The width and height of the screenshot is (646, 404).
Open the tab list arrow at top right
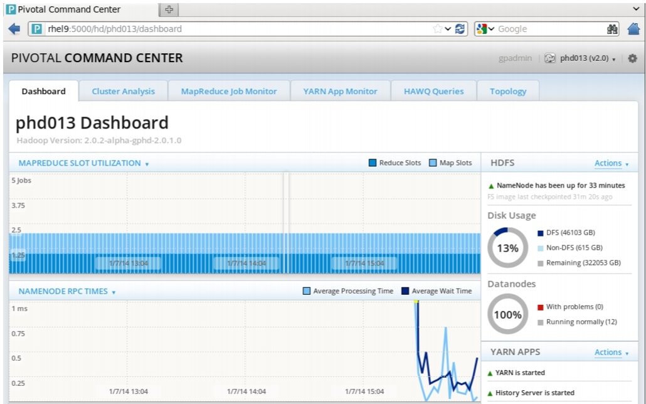coord(636,9)
